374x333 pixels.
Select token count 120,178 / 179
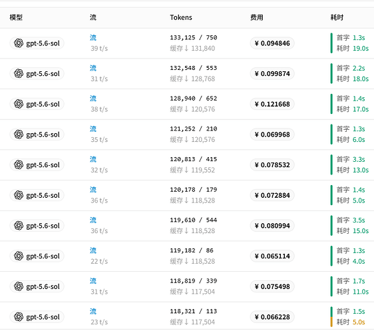(x=194, y=190)
